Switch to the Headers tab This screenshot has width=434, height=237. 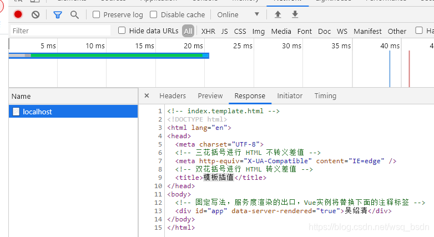(173, 96)
